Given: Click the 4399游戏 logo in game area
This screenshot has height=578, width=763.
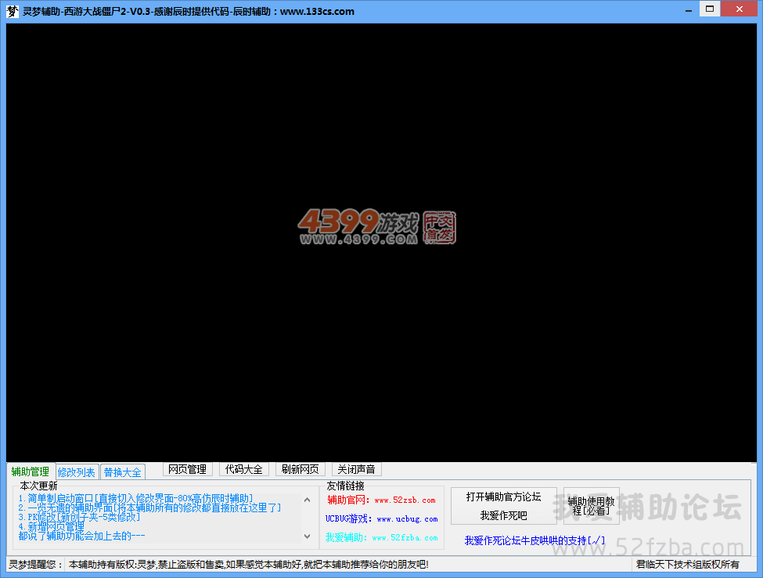Looking at the screenshot, I should click(x=377, y=227).
